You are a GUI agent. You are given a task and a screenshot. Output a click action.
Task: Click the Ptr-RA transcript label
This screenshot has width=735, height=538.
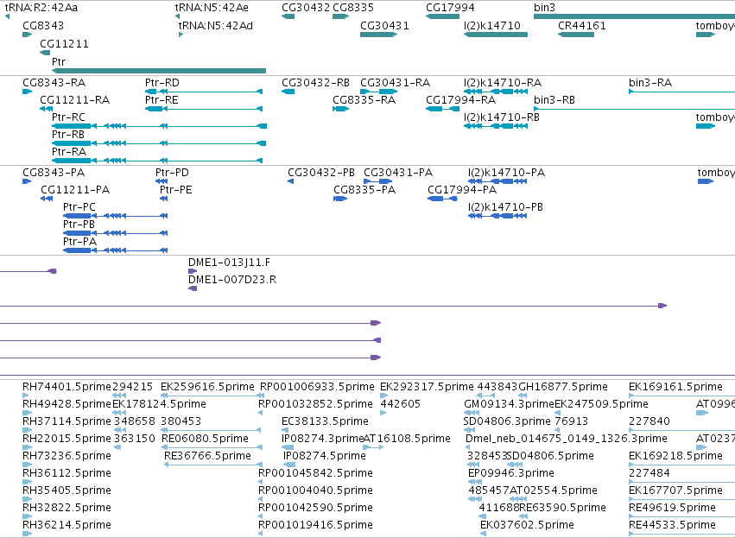[x=69, y=152]
